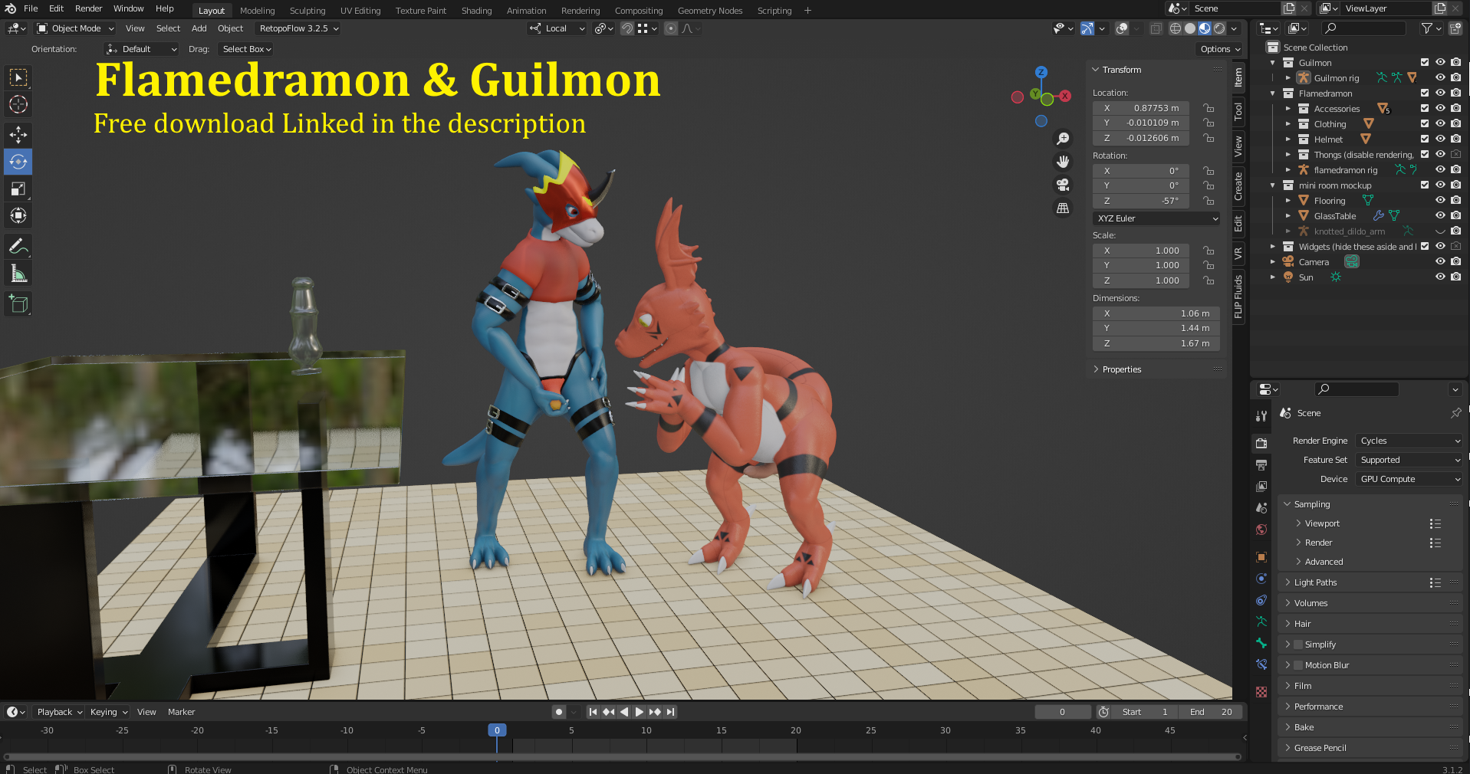Open the Texture properties tab
This screenshot has height=774, width=1470.
tap(1261, 692)
